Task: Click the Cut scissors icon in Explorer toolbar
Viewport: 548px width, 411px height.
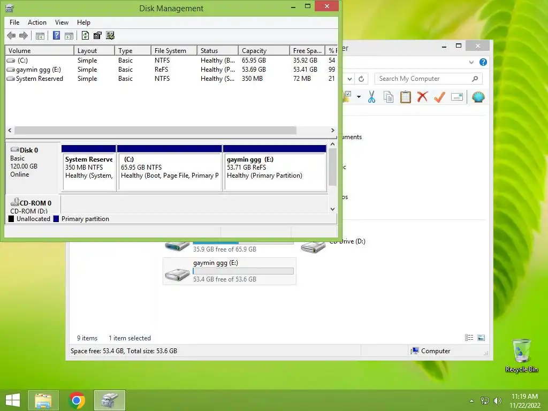Action: (371, 97)
